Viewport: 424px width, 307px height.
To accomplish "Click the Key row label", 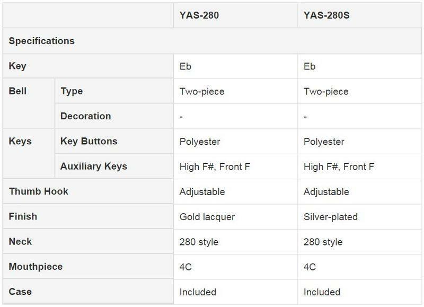I will [17, 66].
